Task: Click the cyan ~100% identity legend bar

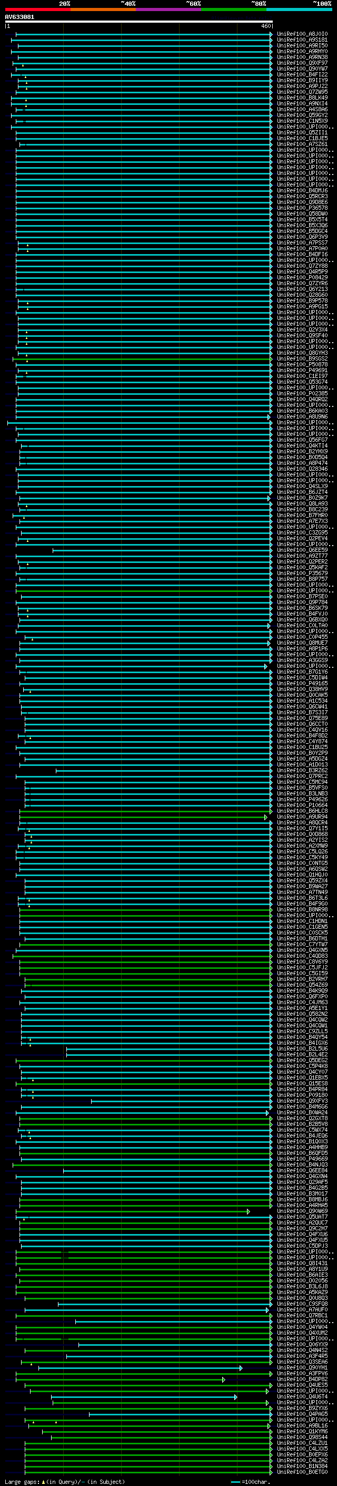Action: (300, 10)
